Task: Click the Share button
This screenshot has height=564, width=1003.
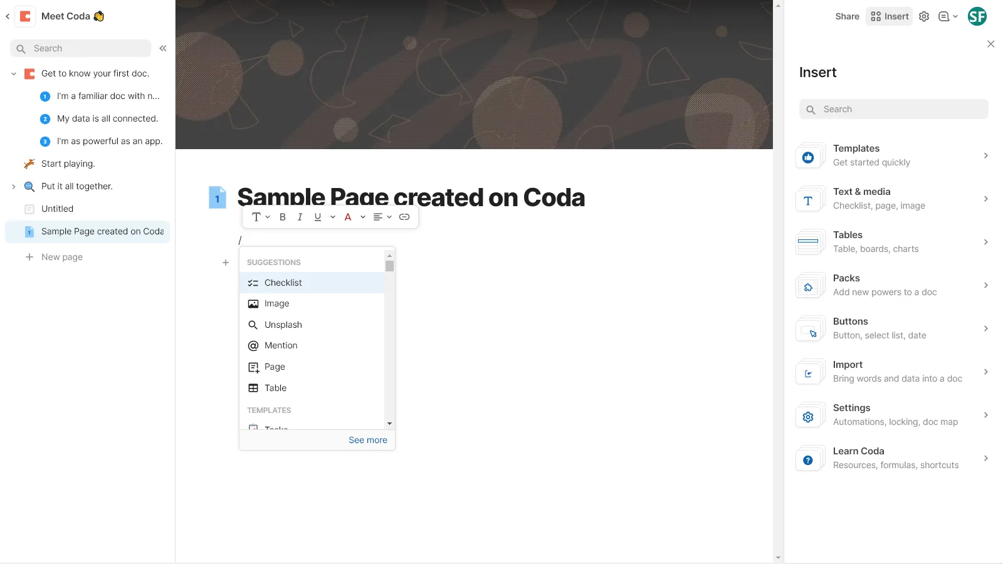Action: tap(847, 16)
